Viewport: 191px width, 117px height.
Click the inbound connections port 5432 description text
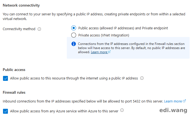pyautogui.click(x=82, y=101)
